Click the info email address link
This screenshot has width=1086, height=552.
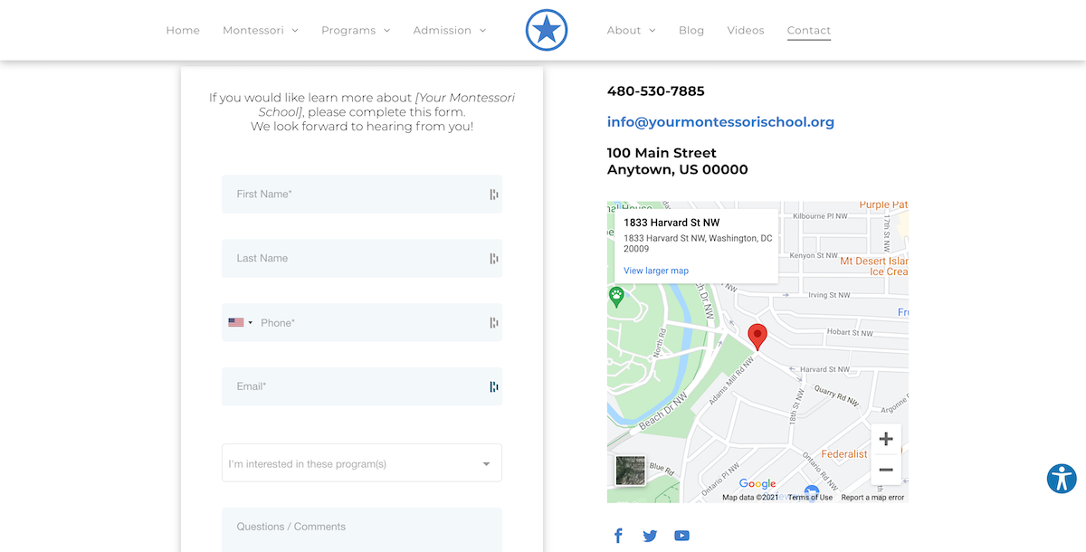click(x=720, y=122)
